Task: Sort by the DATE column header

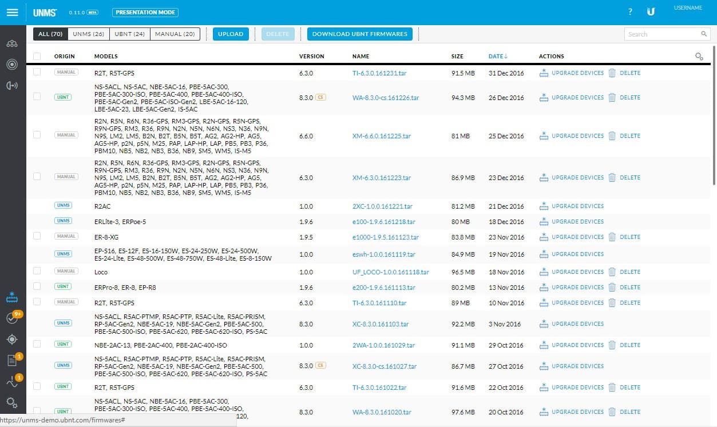Action: coord(498,57)
